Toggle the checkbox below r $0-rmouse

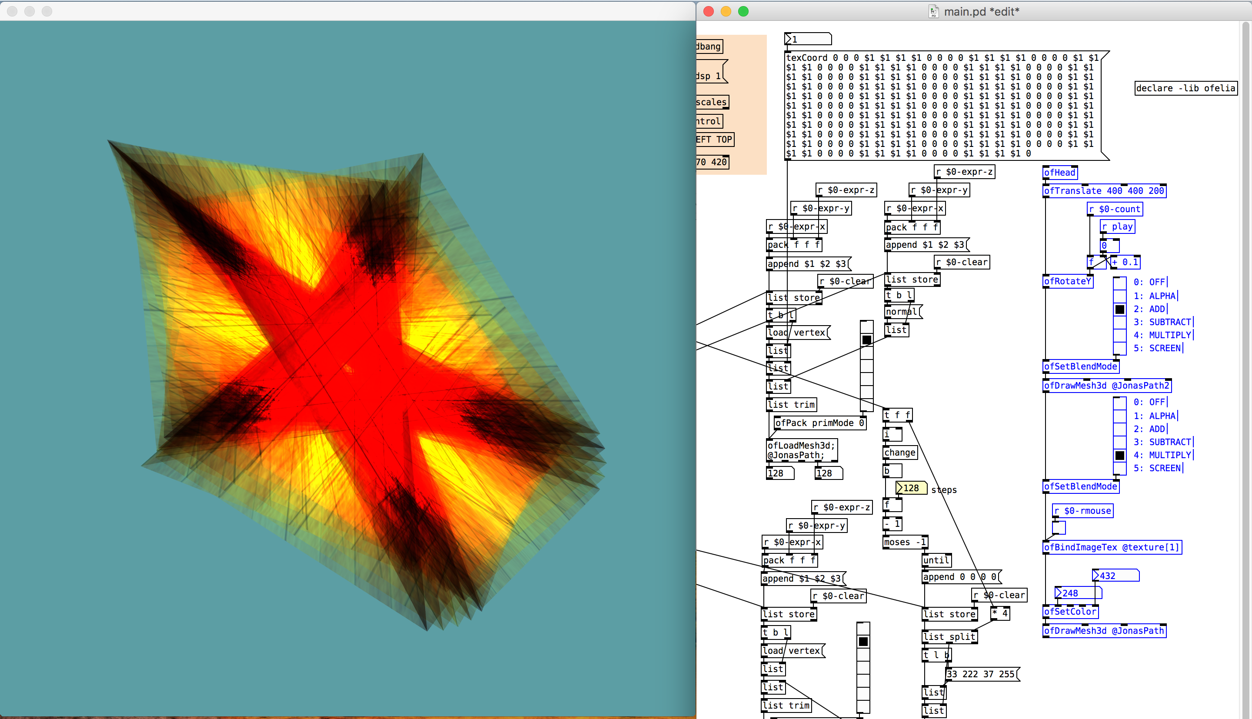pyautogui.click(x=1059, y=528)
